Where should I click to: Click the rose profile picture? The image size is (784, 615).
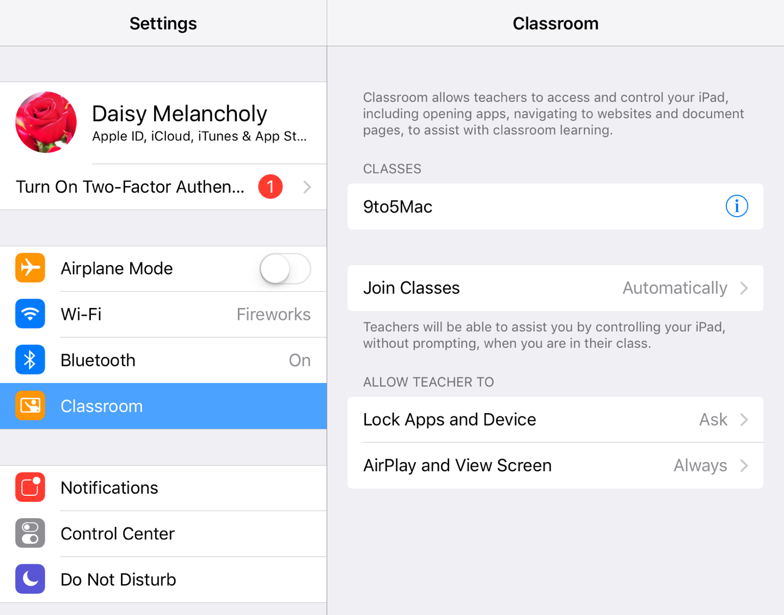click(x=46, y=122)
